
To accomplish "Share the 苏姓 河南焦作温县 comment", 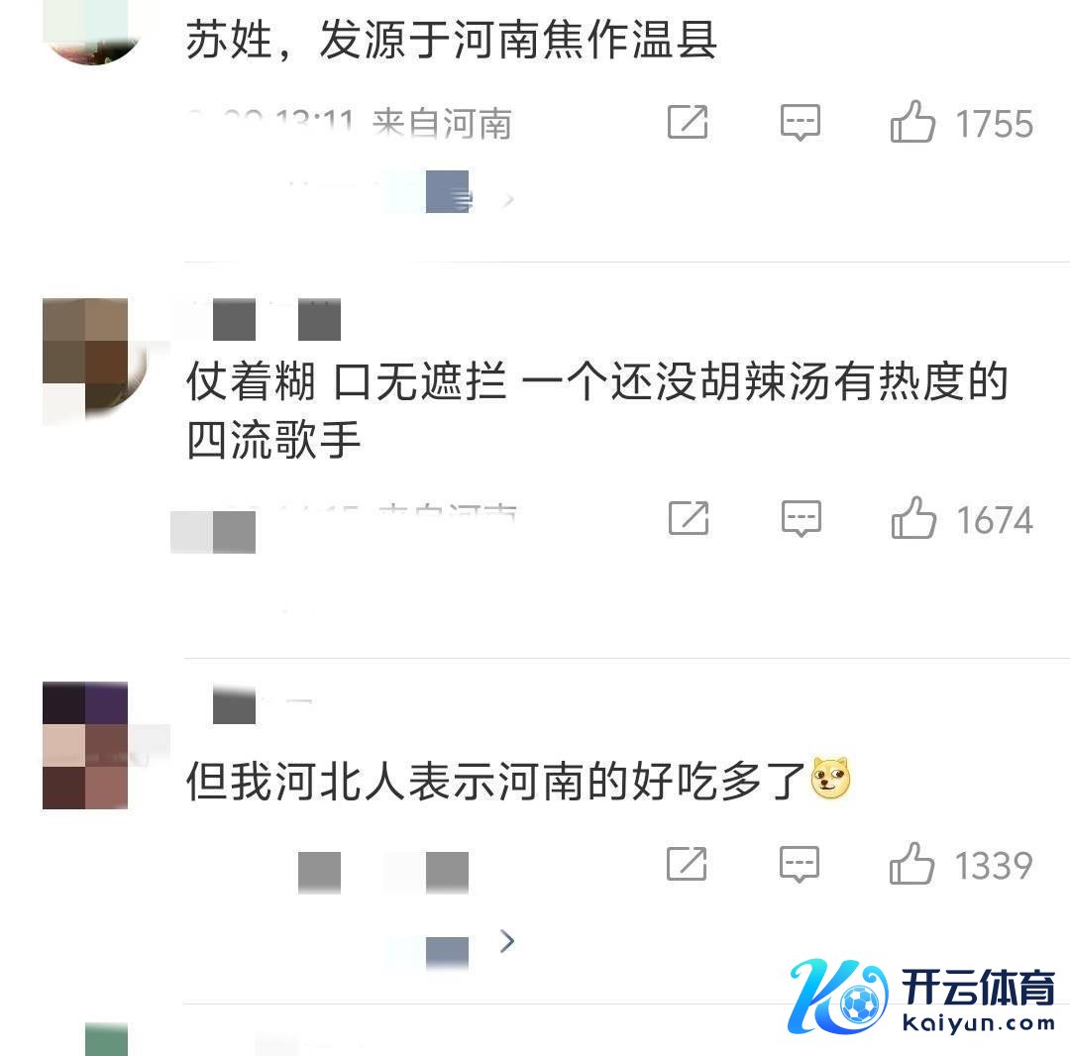I will click(x=688, y=122).
